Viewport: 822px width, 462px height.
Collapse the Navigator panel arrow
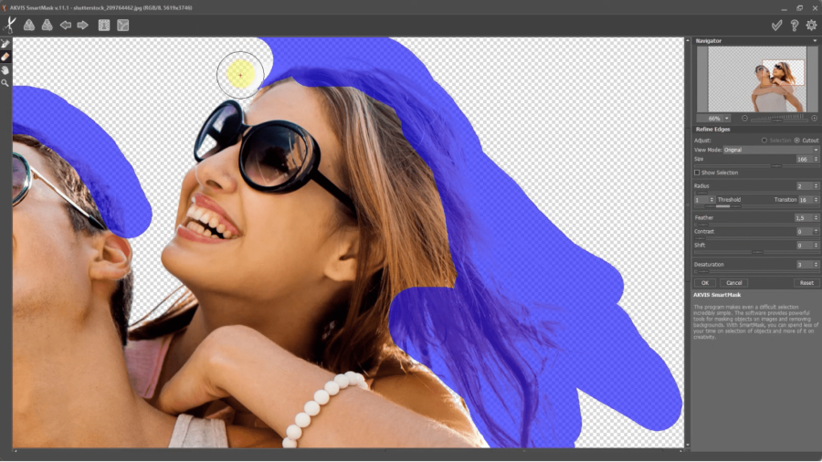[814, 41]
